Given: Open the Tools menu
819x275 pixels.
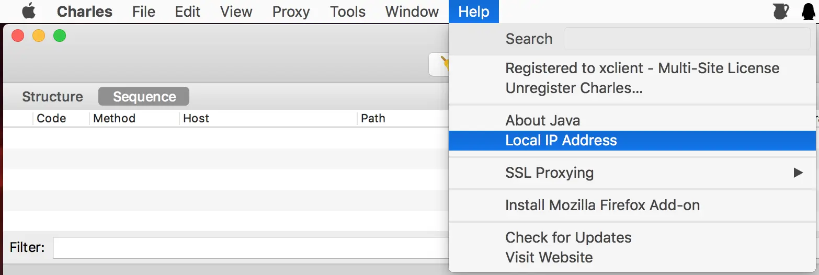Looking at the screenshot, I should pyautogui.click(x=348, y=12).
